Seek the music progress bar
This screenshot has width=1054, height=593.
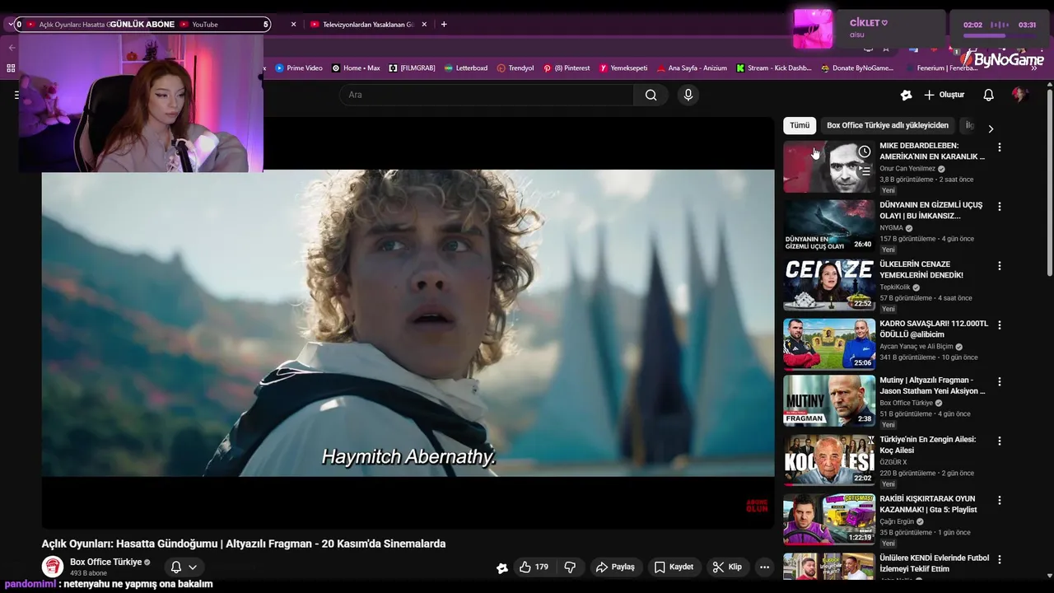(999, 36)
